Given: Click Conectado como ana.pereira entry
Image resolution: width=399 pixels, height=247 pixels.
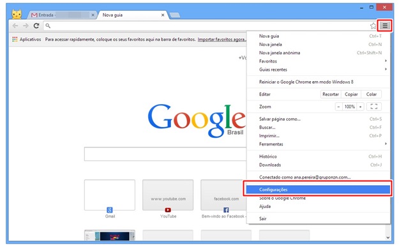Looking at the screenshot, I should click(319, 177).
